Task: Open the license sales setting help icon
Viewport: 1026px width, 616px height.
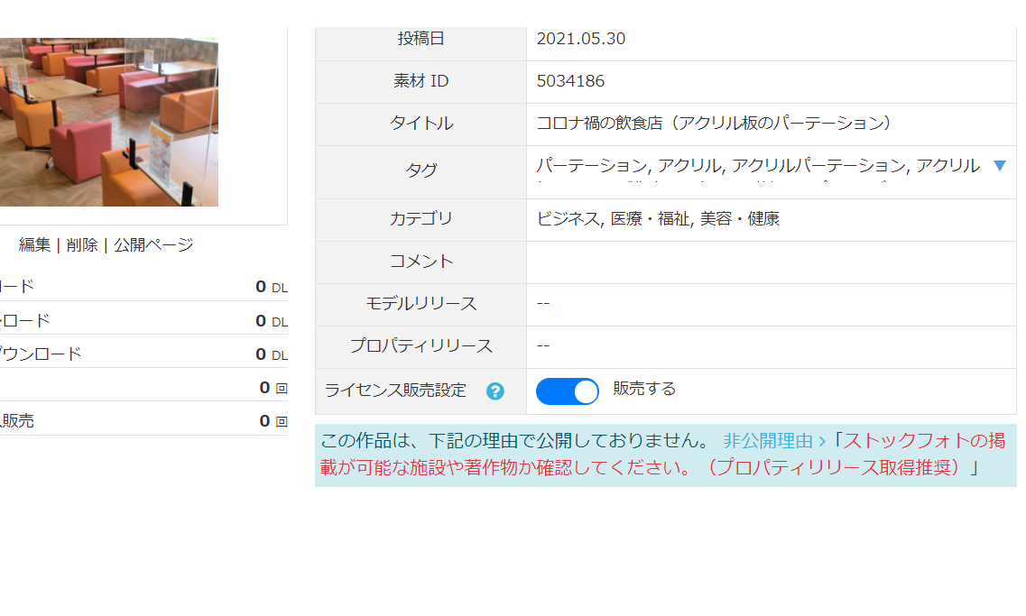Action: [x=495, y=391]
